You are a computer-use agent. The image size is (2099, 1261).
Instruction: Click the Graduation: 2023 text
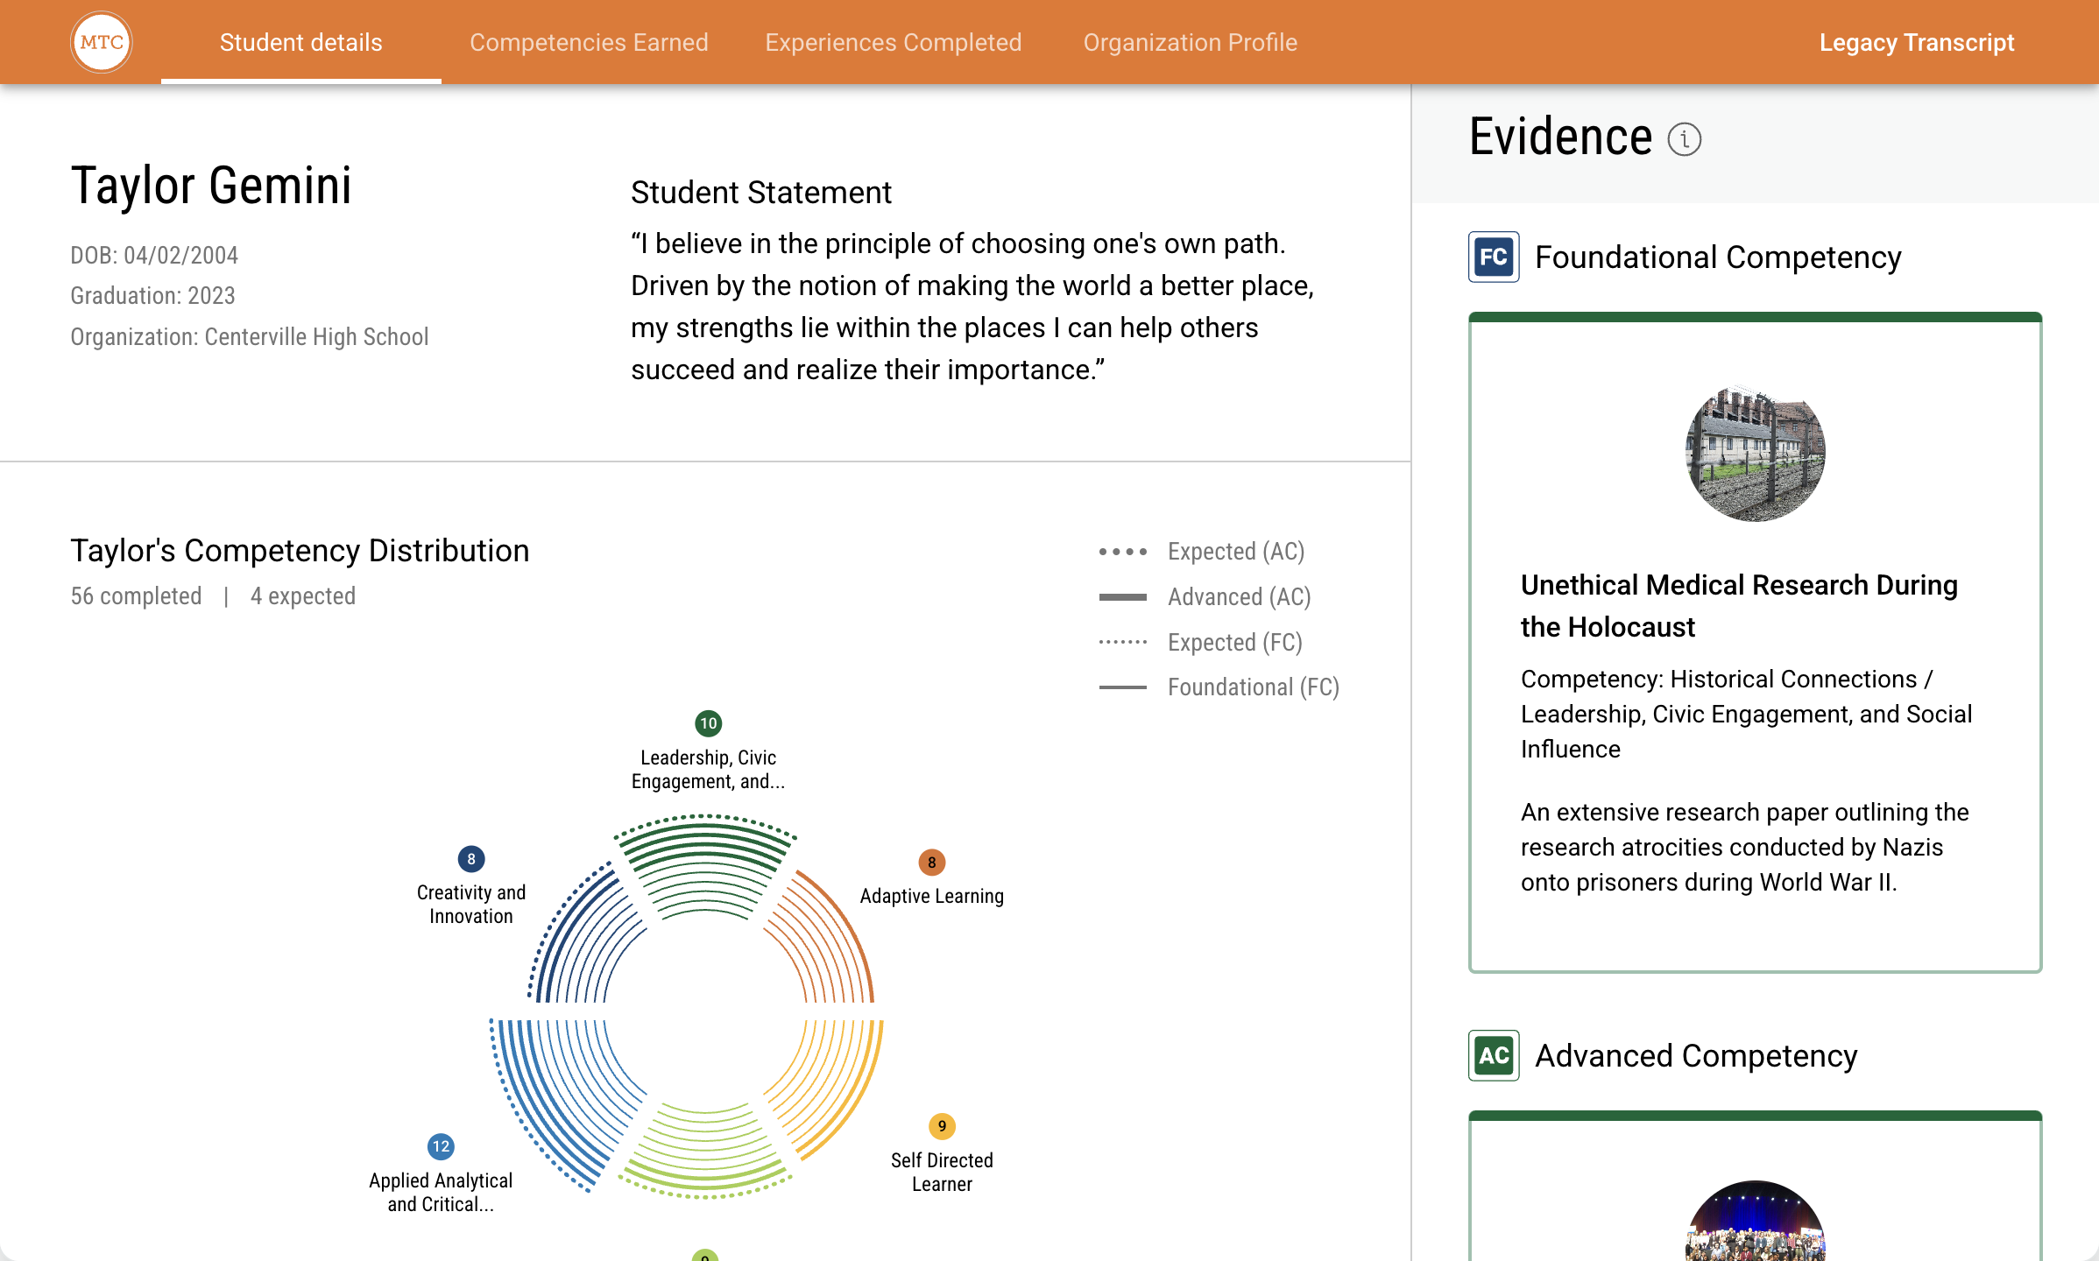point(152,296)
